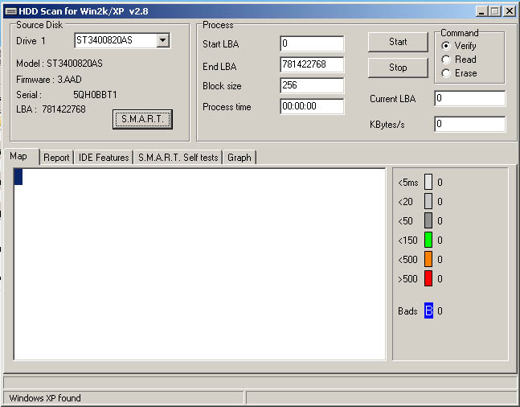
Task: Click the End LBA input field
Action: 312,64
